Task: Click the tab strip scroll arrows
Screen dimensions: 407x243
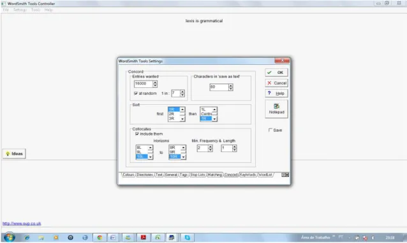Action: [x=285, y=175]
